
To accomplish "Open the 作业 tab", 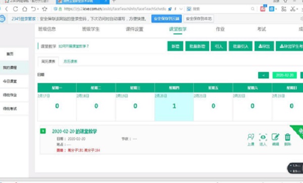I will coord(220,29).
